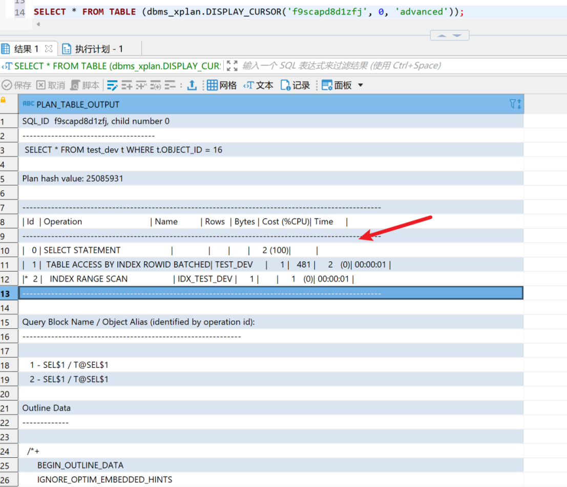567x487 pixels.
Task: Close the 结果 1 tab
Action: coord(49,49)
